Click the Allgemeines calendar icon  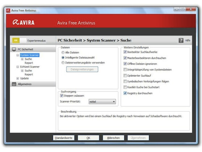[x=14, y=84]
